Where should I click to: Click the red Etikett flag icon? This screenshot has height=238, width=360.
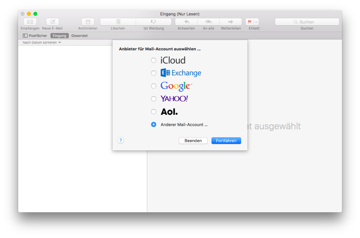pos(250,22)
